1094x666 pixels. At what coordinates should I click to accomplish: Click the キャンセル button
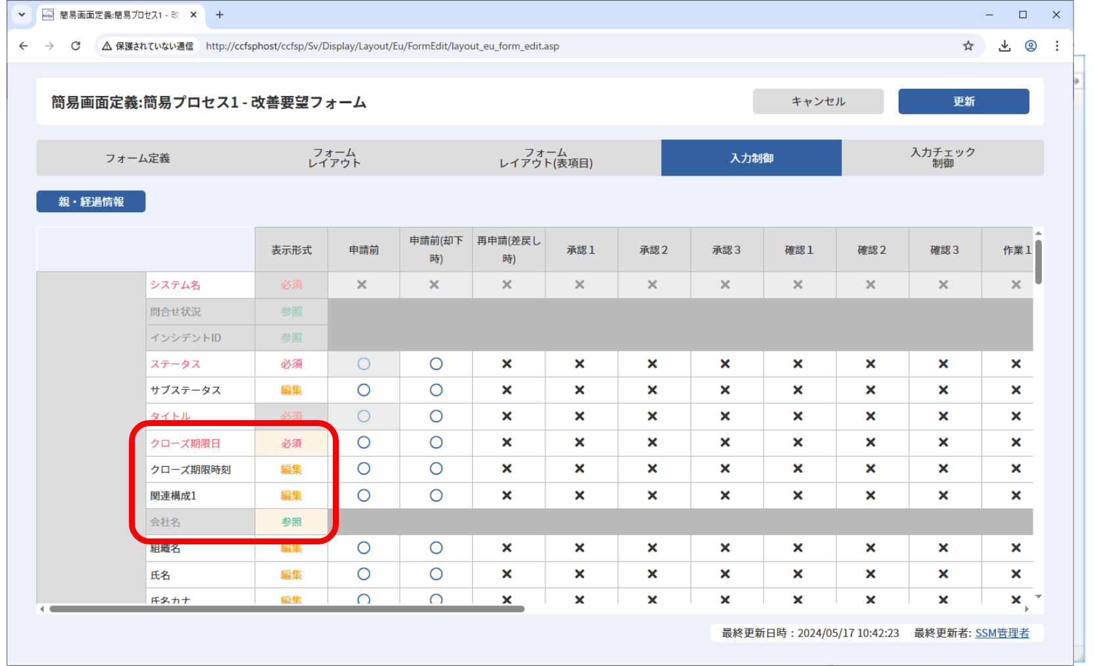[818, 101]
